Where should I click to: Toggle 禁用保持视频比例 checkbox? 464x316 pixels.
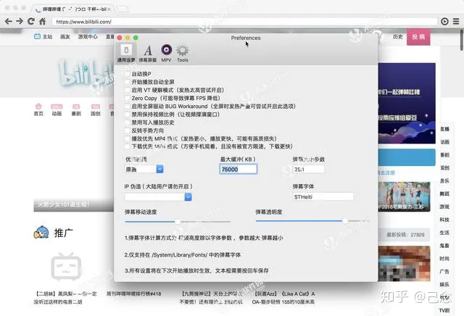[x=127, y=115]
